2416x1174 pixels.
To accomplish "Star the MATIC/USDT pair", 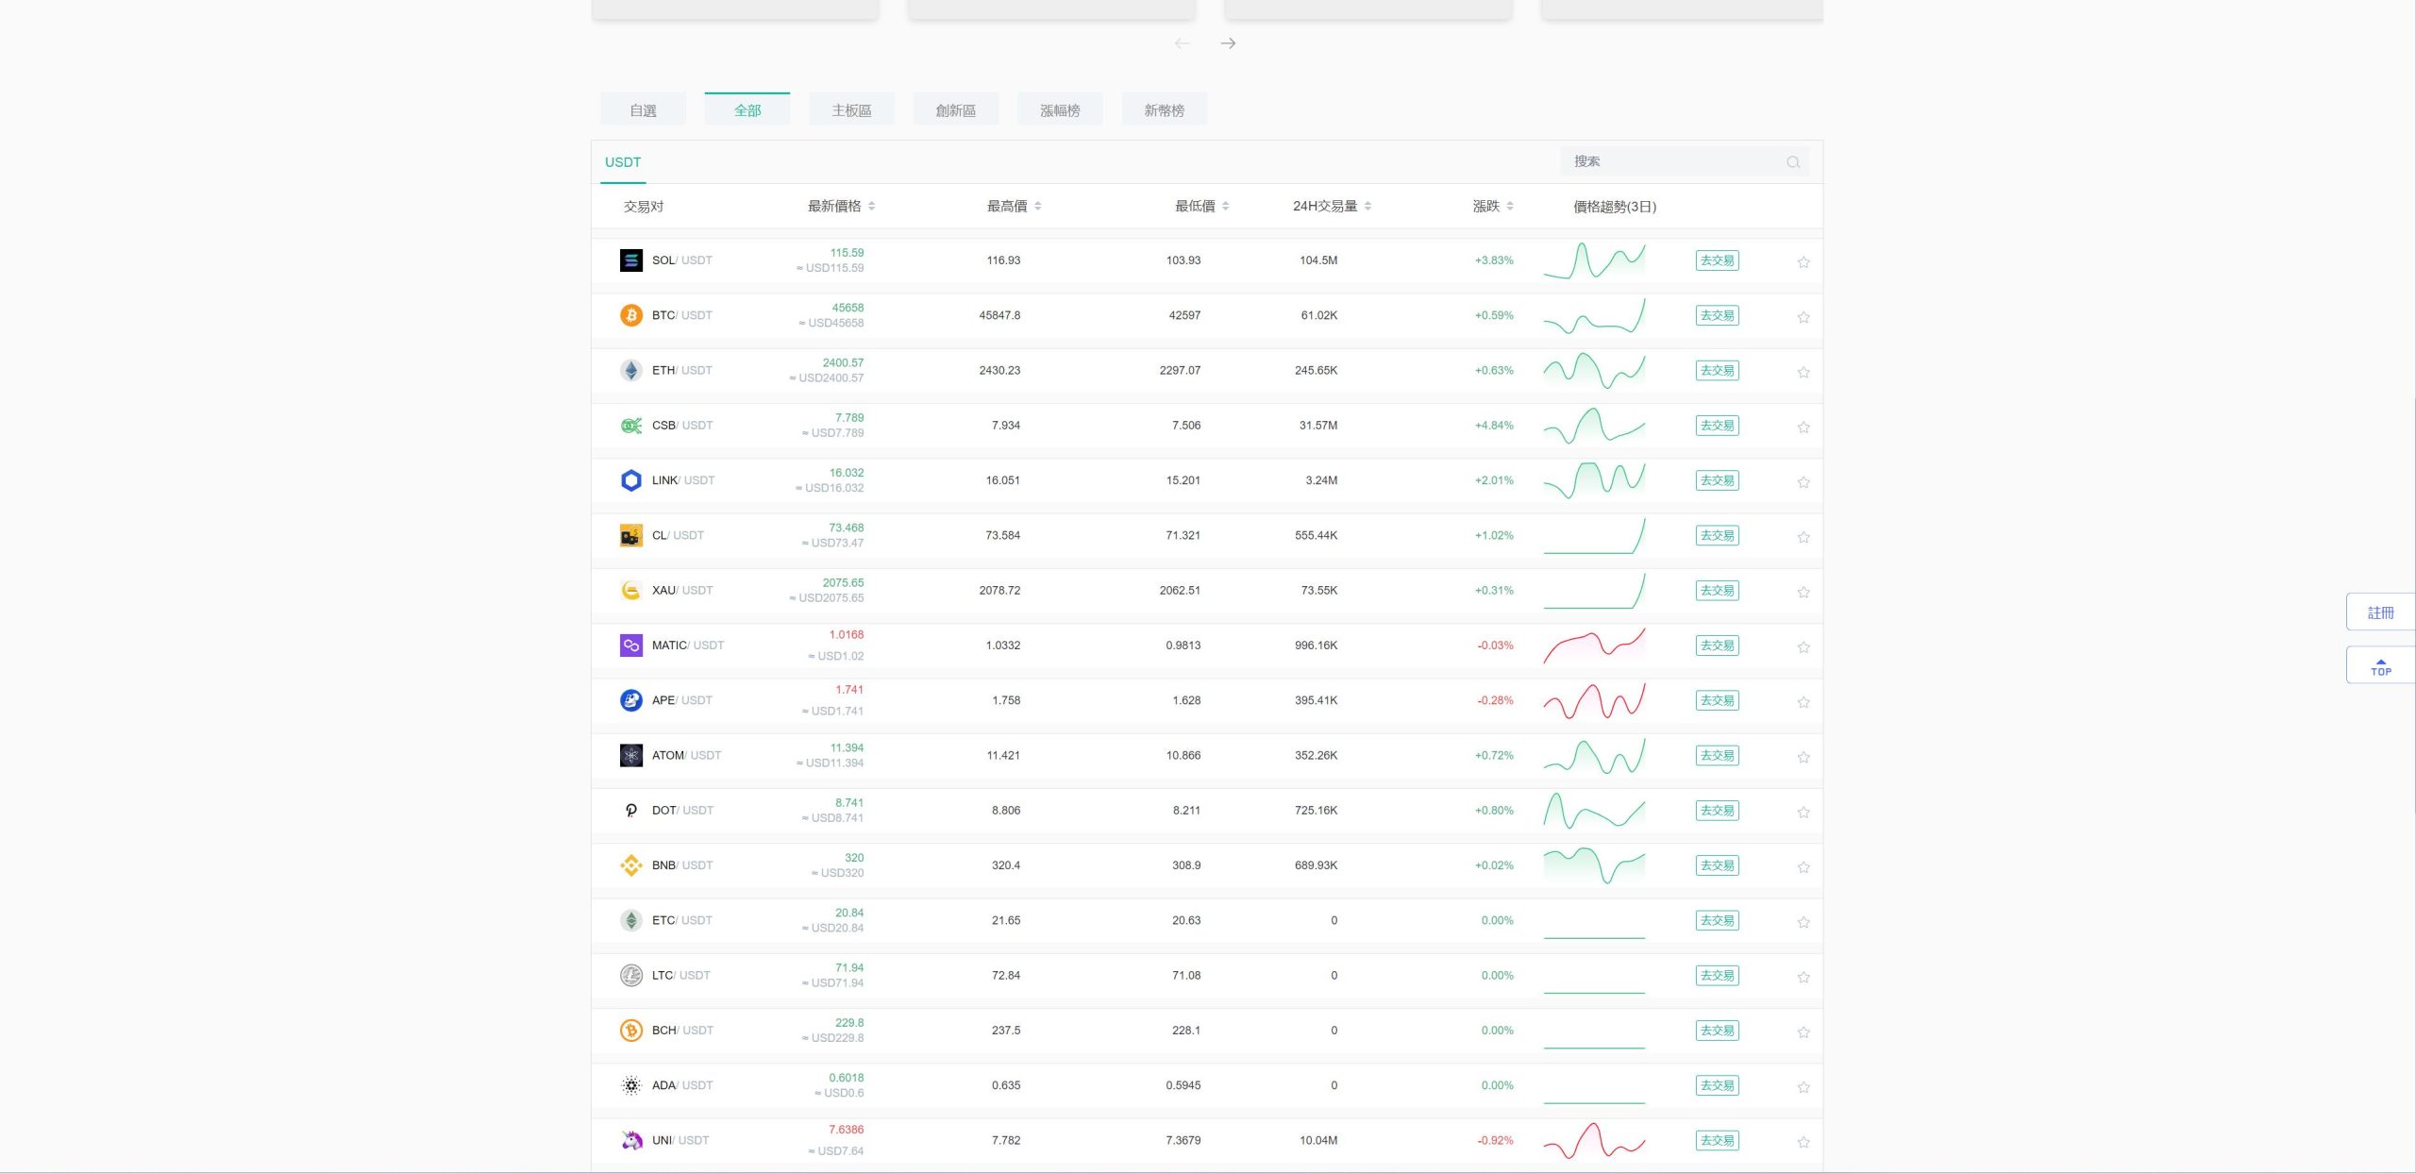I will tap(1804, 647).
